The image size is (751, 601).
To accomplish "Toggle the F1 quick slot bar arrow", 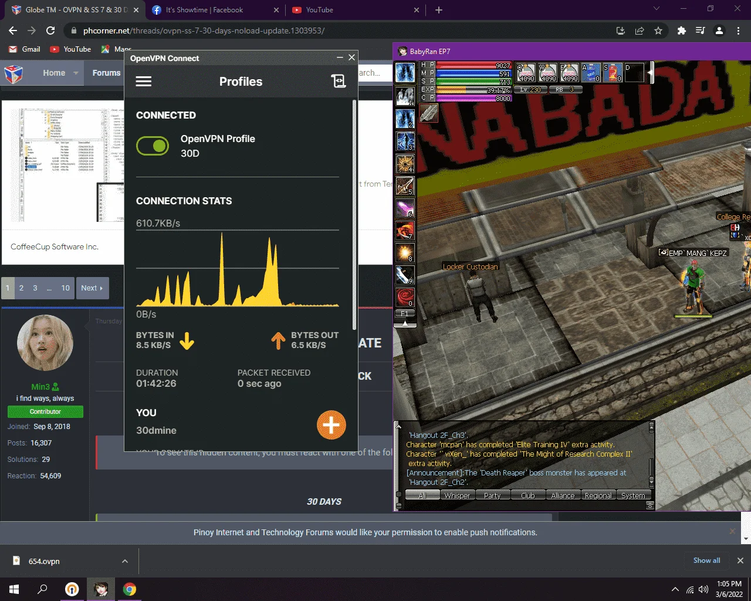I will pyautogui.click(x=405, y=323).
